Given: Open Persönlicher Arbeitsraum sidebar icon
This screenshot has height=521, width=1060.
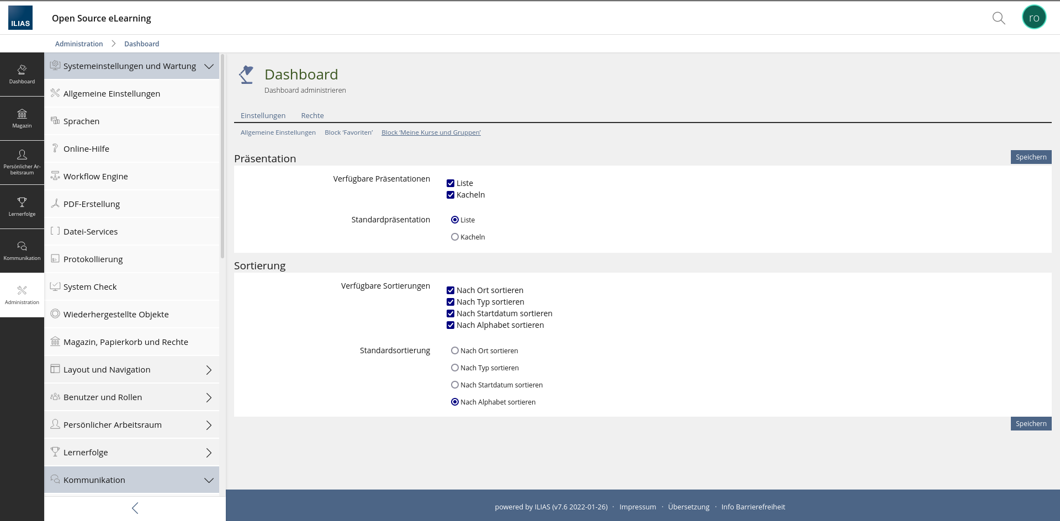Looking at the screenshot, I should 22,163.
